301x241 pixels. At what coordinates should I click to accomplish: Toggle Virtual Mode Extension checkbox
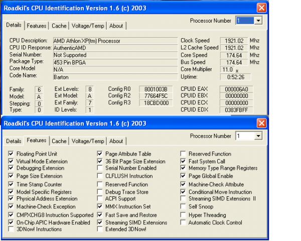coord(11,161)
